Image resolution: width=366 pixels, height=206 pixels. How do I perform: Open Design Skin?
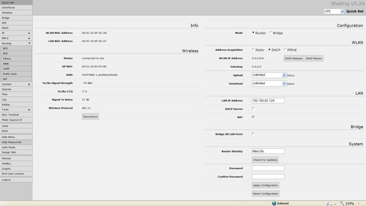tap(16, 152)
